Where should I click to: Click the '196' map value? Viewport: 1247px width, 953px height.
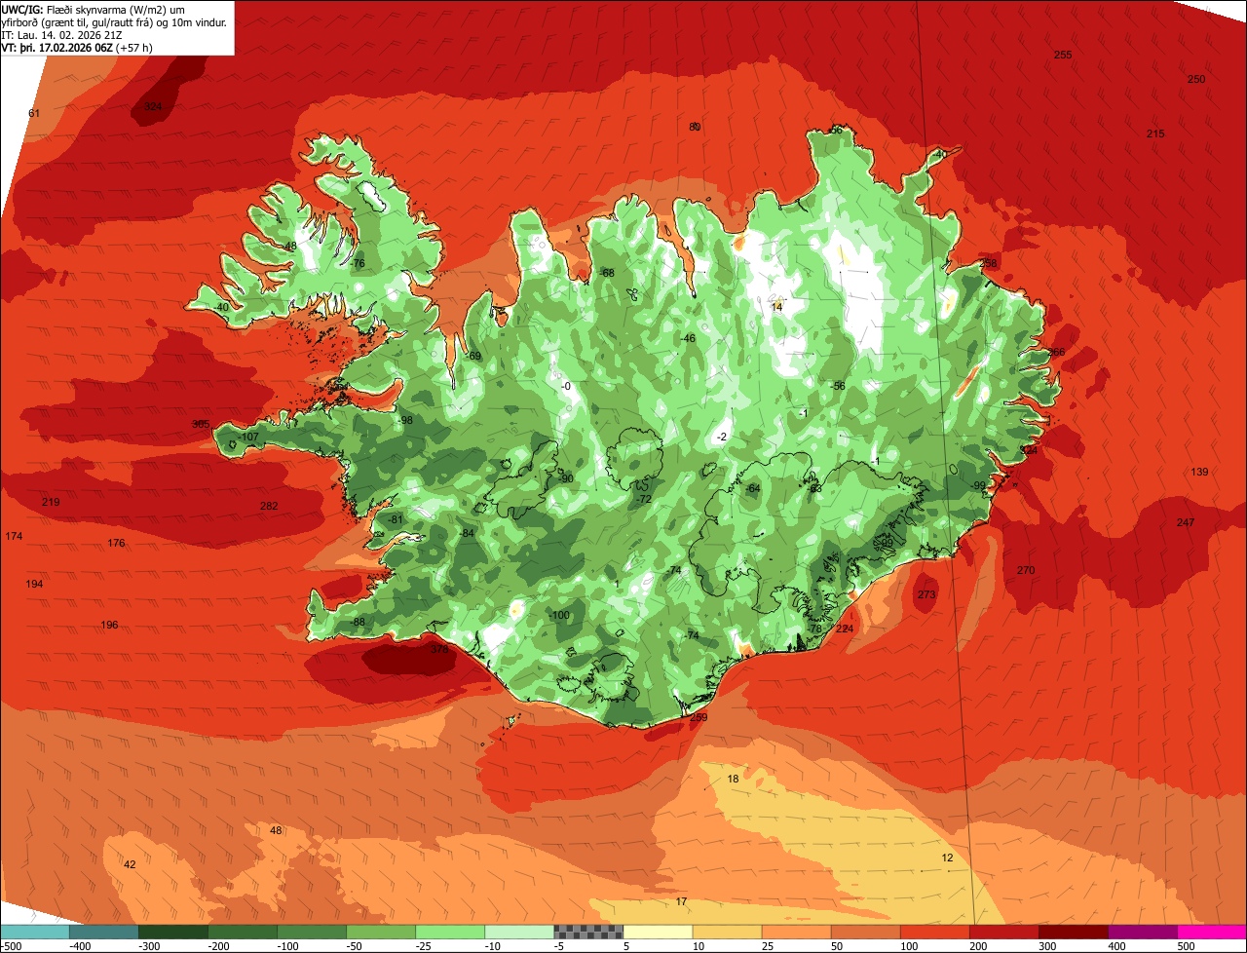point(109,625)
